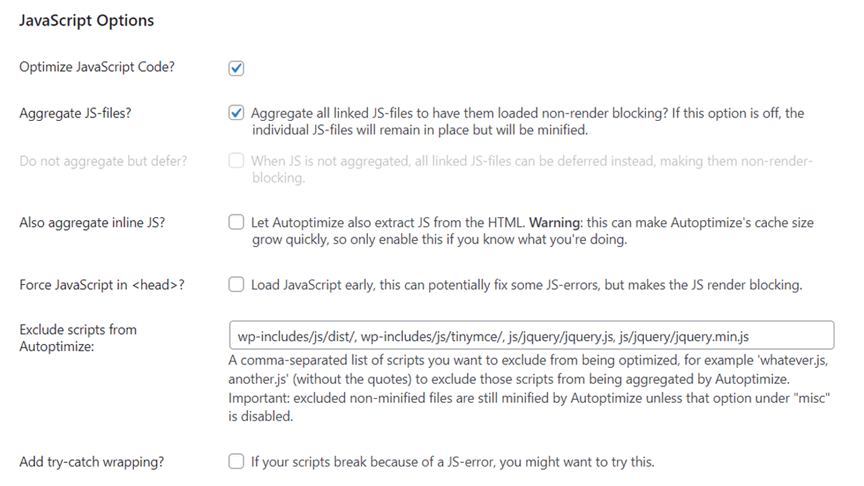
Task: Enable the Also aggregate inline JS checkbox
Action: point(236,222)
